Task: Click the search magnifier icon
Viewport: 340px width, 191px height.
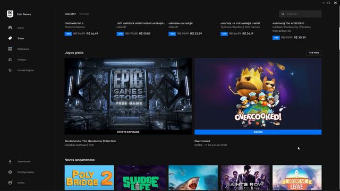Action: 283,14
